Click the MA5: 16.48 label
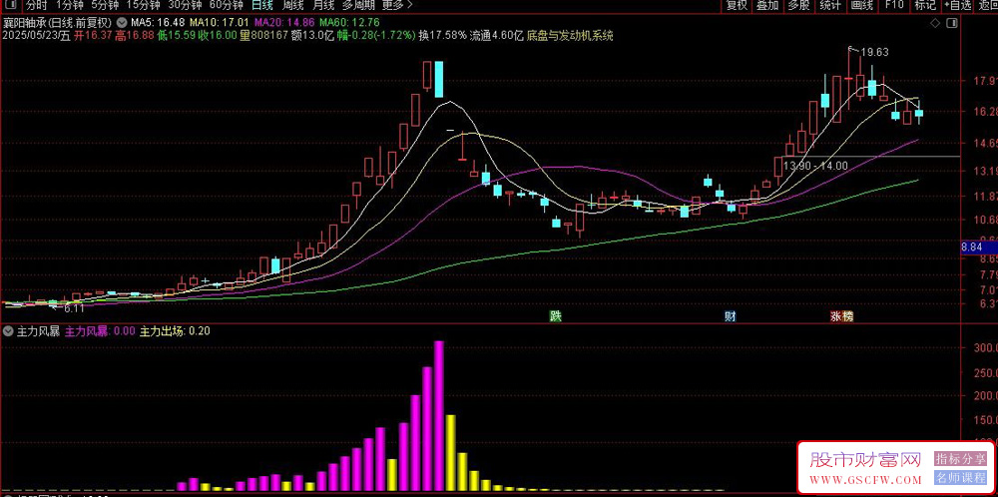Image resolution: width=998 pixels, height=497 pixels. click(158, 22)
